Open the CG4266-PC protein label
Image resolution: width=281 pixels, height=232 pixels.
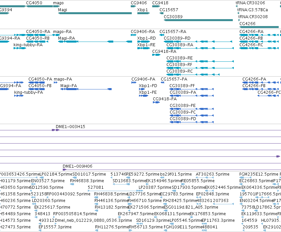click(x=269, y=92)
